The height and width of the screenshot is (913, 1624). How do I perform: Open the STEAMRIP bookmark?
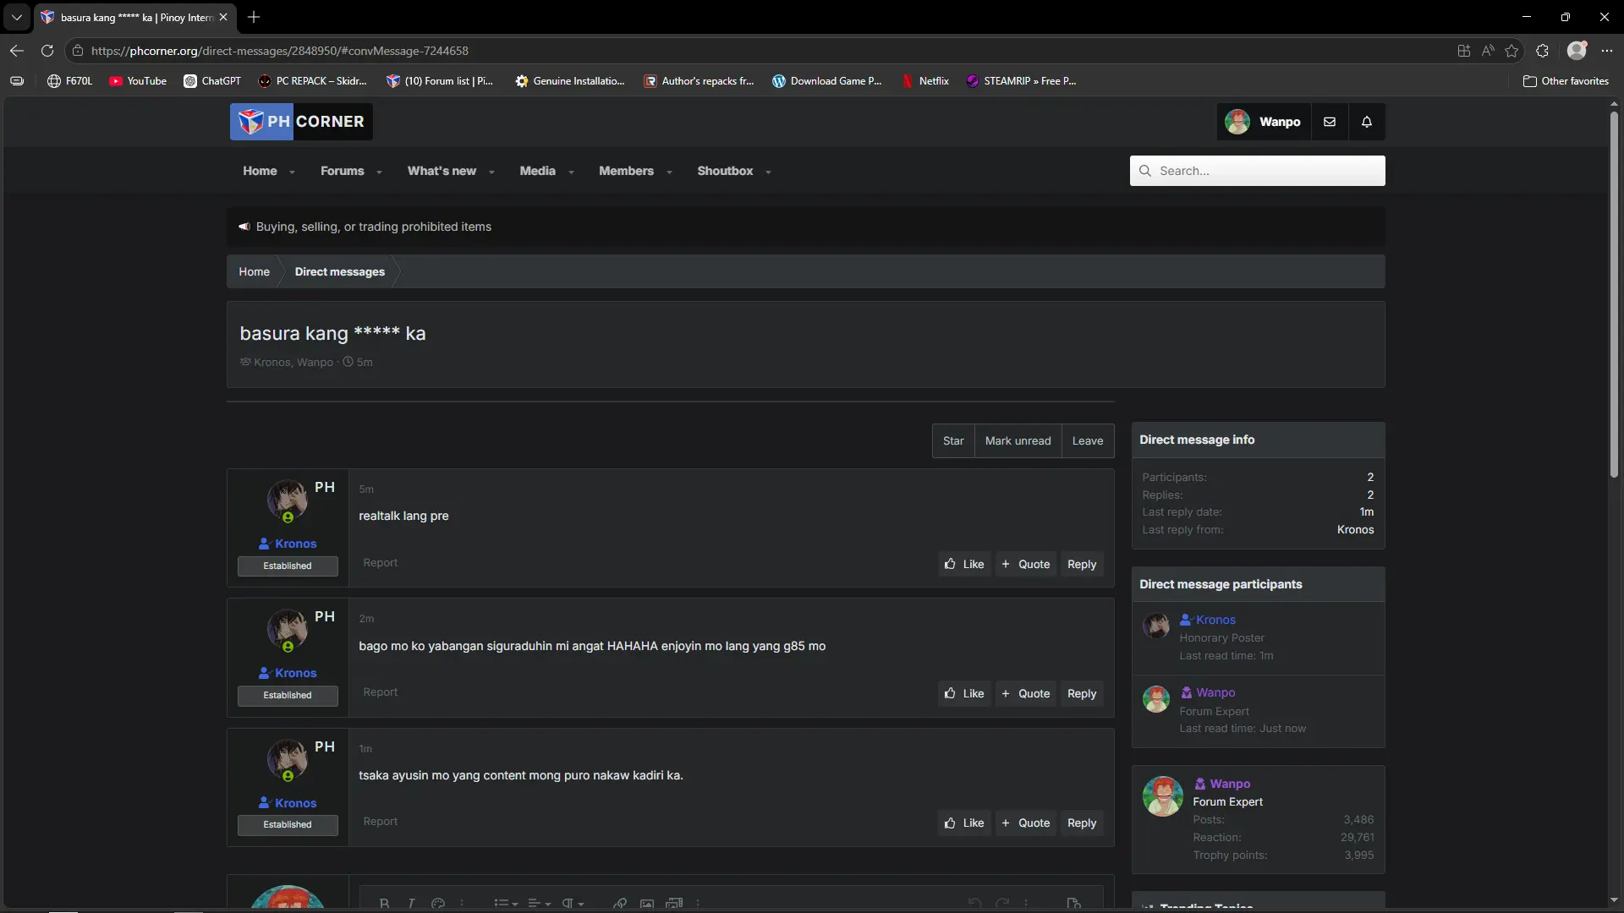1021,81
